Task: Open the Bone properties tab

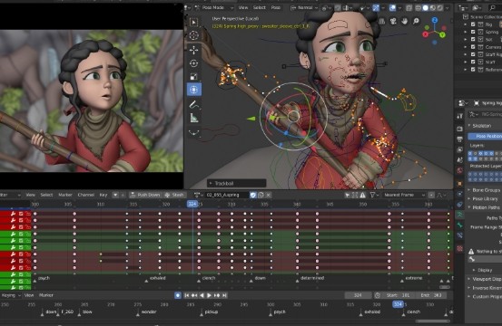Action: (459, 224)
